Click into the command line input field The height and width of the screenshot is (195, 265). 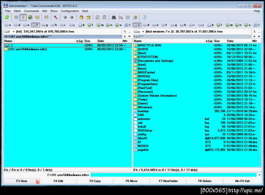coord(174,175)
